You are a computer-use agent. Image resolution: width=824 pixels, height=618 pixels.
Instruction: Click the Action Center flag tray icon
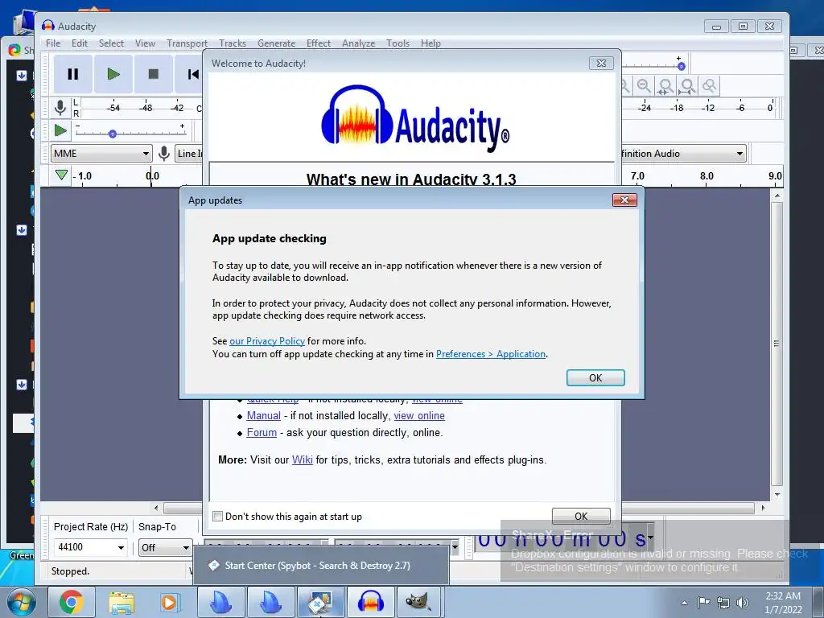pos(703,603)
